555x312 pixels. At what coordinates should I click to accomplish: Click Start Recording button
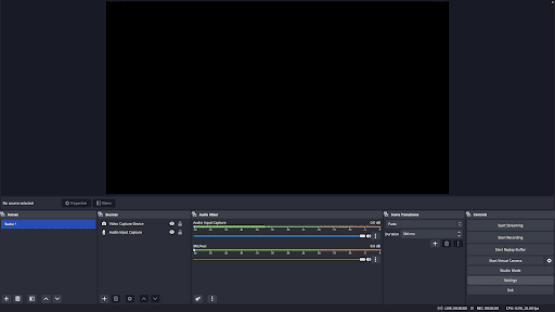point(510,237)
